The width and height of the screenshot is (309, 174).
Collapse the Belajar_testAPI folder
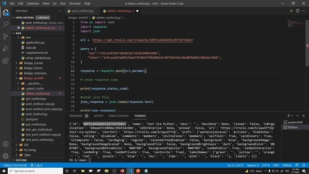(x=16, y=78)
